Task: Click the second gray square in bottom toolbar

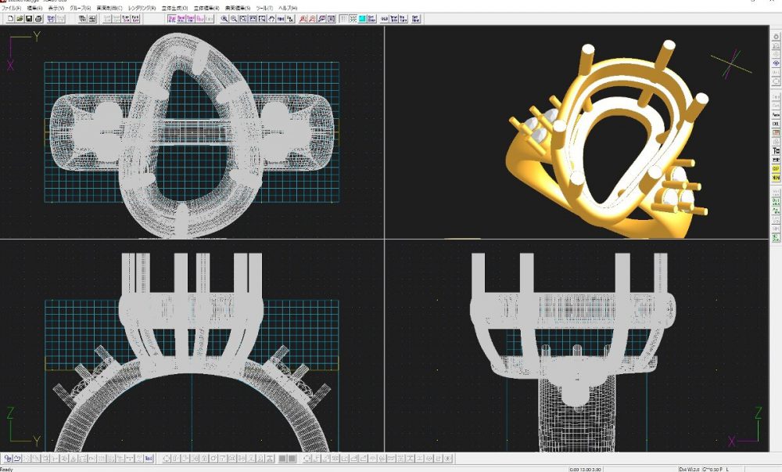Action: tap(292, 458)
